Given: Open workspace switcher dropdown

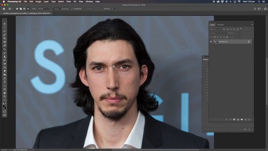Looking at the screenshot, I should (x=260, y=9).
